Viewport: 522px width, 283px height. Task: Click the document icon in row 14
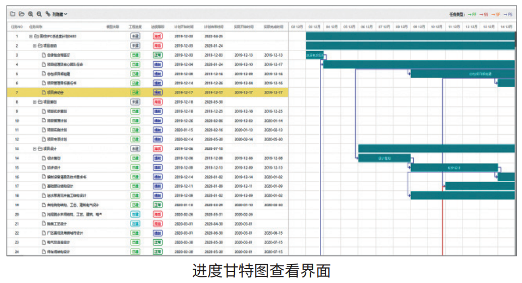pos(44,158)
